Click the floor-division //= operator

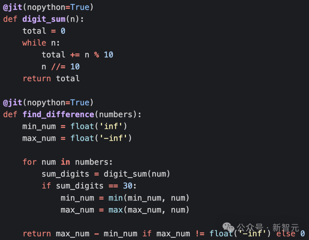(x=58, y=67)
